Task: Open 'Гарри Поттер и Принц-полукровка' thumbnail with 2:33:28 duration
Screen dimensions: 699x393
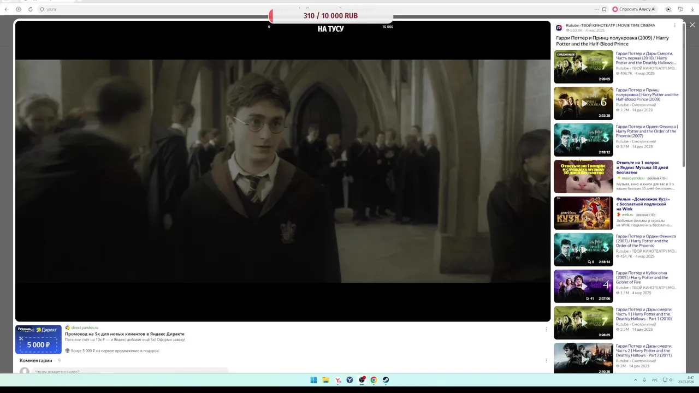Action: point(583,103)
